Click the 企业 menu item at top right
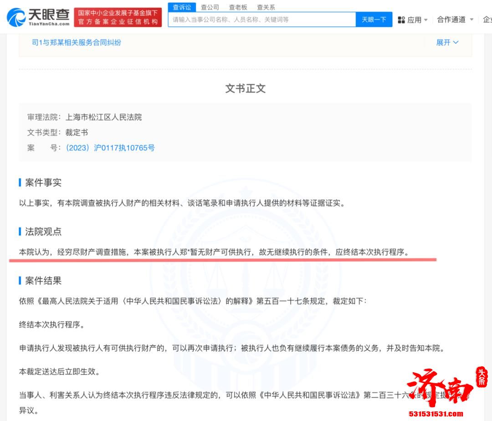492x421 pixels. click(487, 20)
